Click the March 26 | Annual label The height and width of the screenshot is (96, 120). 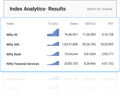(100, 9)
